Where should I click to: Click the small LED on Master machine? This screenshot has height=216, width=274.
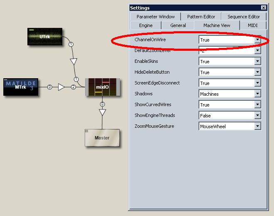tap(87, 132)
